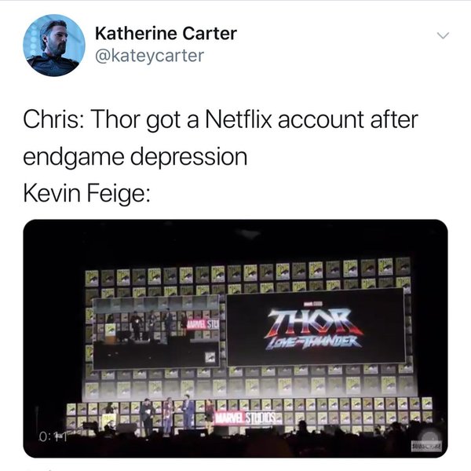Screen dimensions: 471x471
Task: Click the podium at stage left
Action: pyautogui.click(x=108, y=422)
